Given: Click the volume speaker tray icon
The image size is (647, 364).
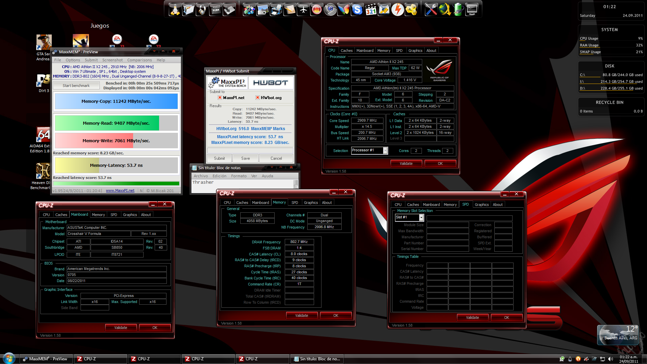Looking at the screenshot, I should pos(611,359).
